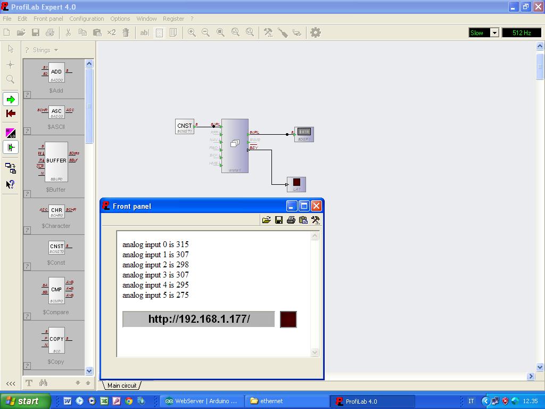The image size is (545, 409).
Task: Print the Front panel with printer icon
Action: (291, 220)
